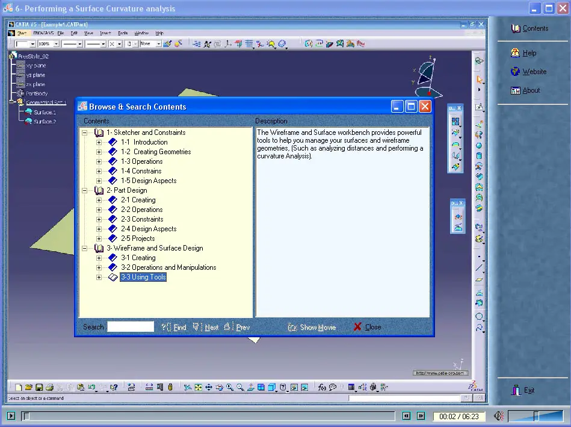Play the tutorial movie
The image size is (571, 427).
(11, 416)
